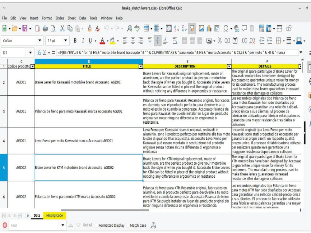Click the Cut scissors icon
The image size is (311, 233).
click(x=62, y=28)
